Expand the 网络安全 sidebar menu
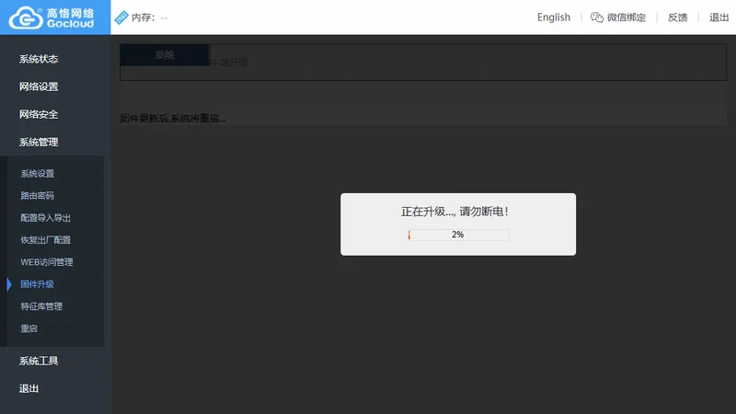 point(39,114)
